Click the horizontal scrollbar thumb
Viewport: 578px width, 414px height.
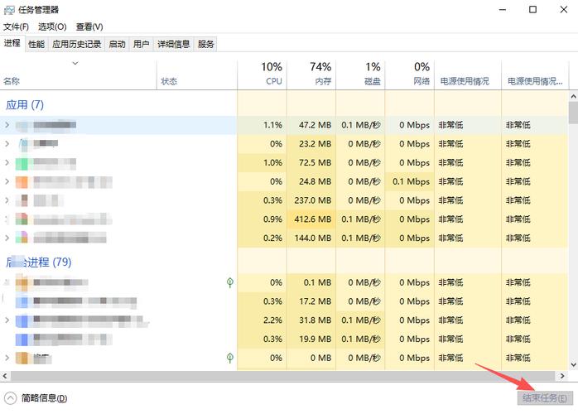282,376
